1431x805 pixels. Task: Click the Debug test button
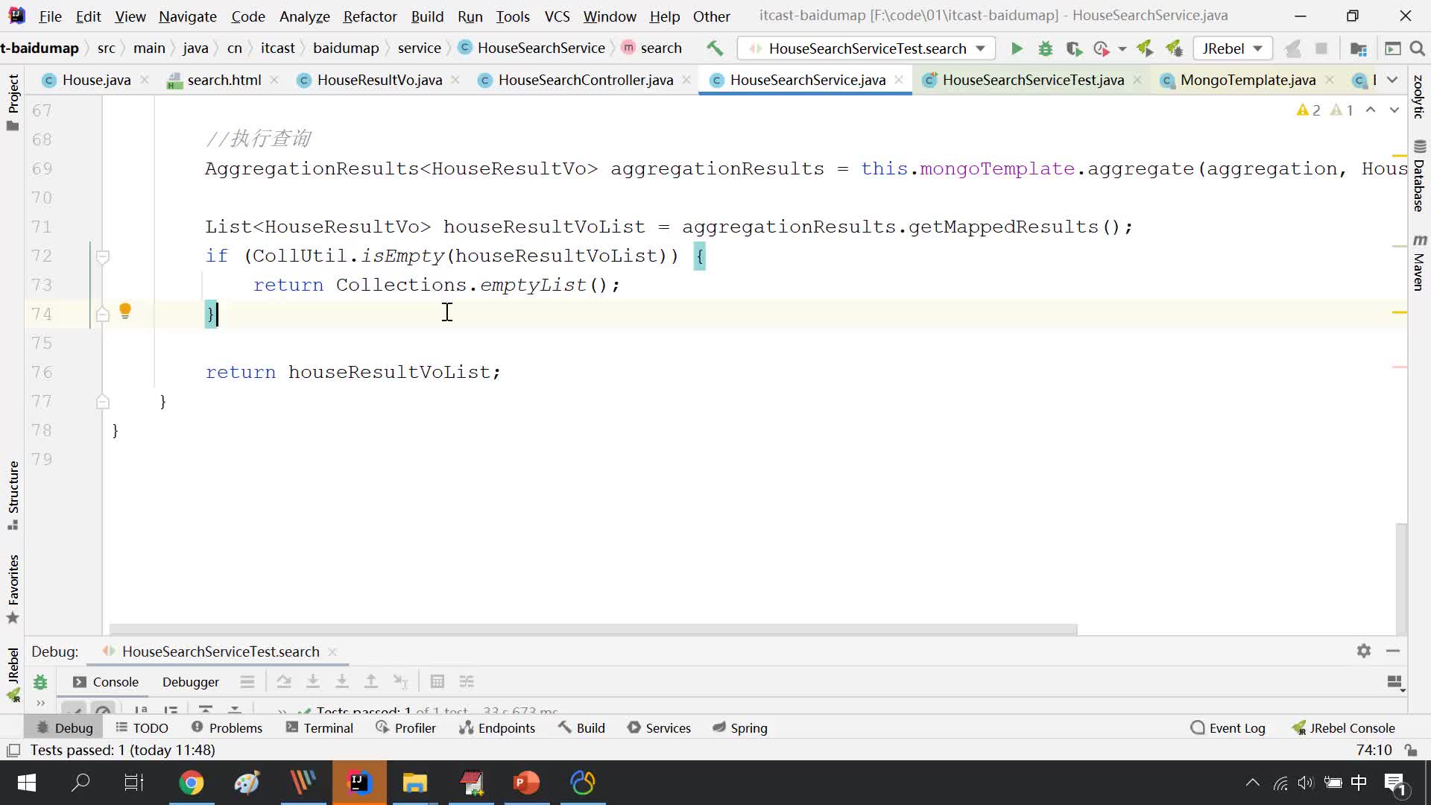pos(1046,48)
